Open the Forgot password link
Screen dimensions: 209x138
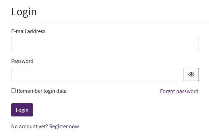click(179, 91)
